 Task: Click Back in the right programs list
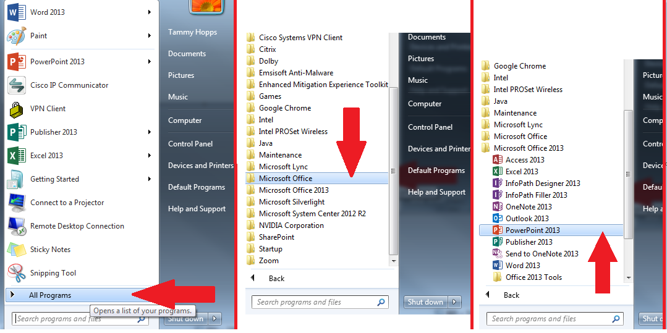point(511,295)
